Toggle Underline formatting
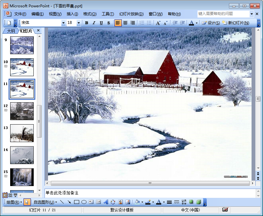 [x=101, y=23]
